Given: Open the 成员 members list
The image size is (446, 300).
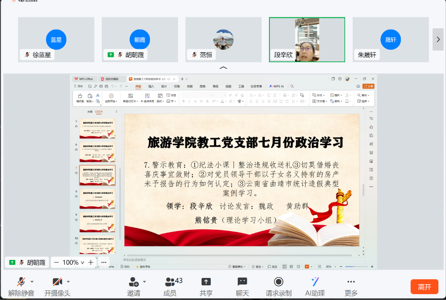Looking at the screenshot, I should pos(170,282).
